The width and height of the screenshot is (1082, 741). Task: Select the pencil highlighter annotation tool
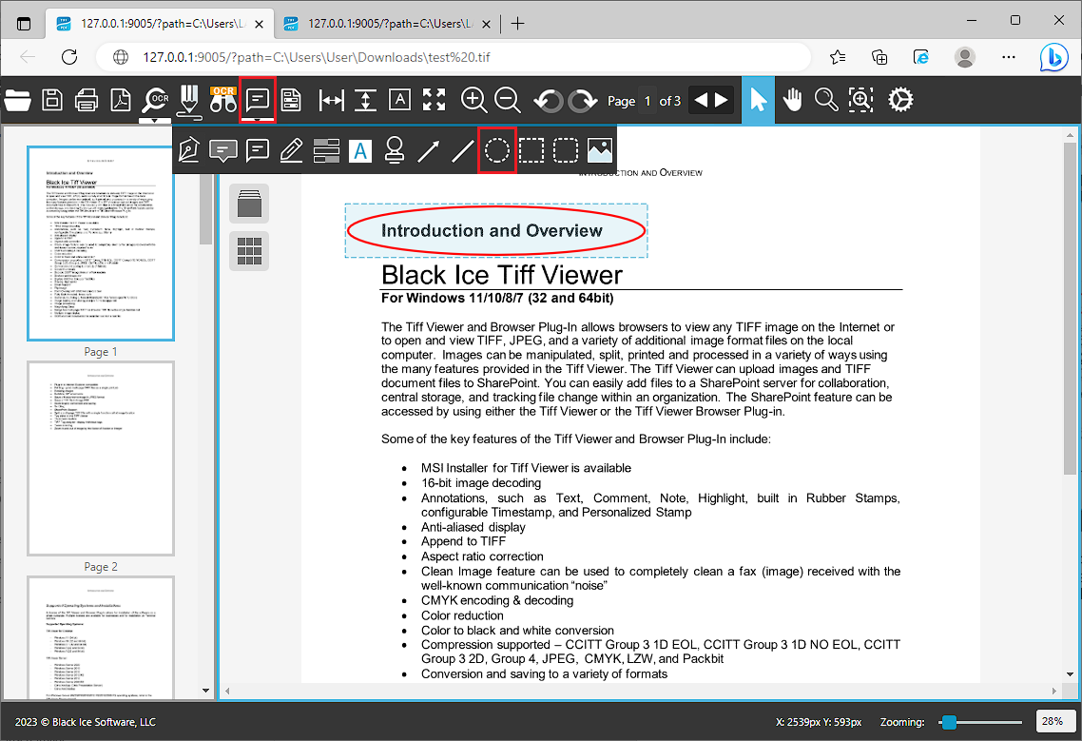291,150
